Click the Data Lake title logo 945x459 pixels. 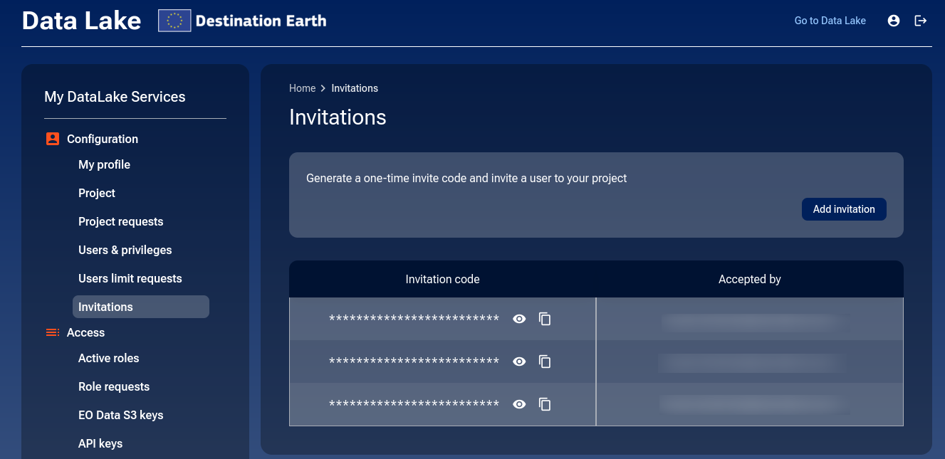point(81,21)
